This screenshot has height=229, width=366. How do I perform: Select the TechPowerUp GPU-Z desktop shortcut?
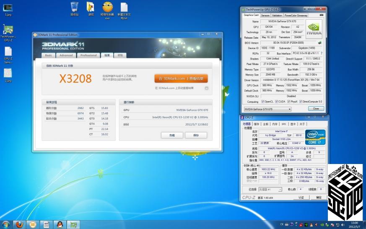8,33
